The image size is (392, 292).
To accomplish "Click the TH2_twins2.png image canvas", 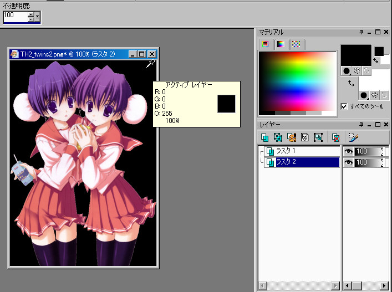I will click(x=83, y=163).
